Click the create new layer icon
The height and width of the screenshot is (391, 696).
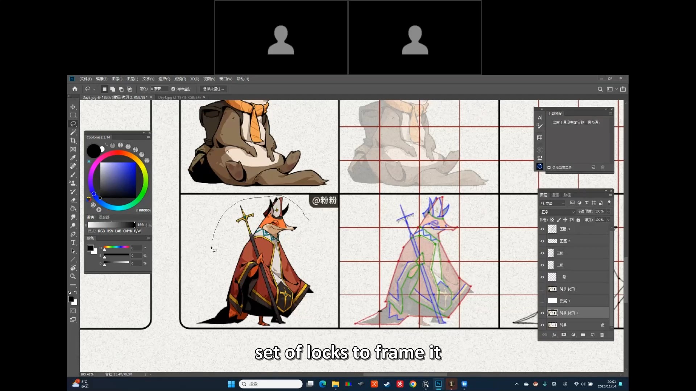(593, 335)
